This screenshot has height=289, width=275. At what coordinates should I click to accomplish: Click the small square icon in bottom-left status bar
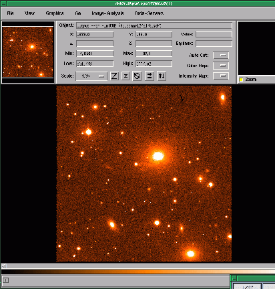click(x=6, y=280)
